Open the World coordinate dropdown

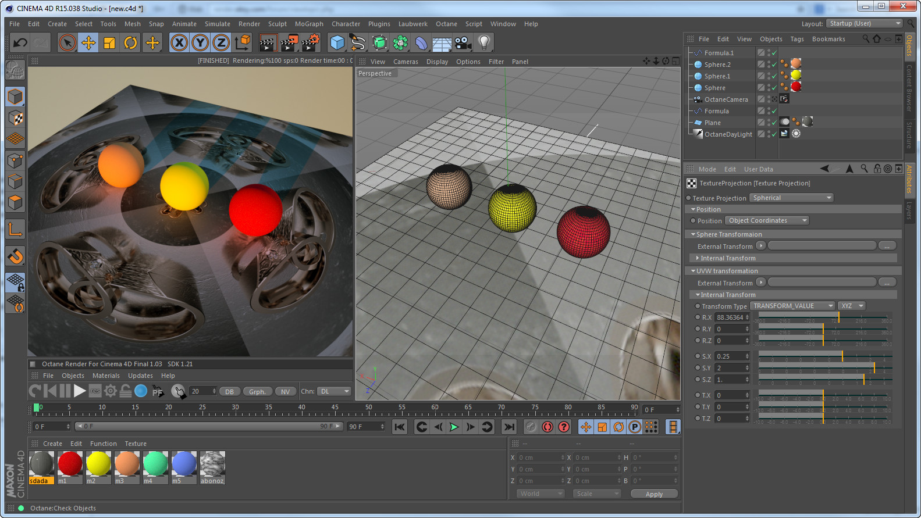click(540, 494)
